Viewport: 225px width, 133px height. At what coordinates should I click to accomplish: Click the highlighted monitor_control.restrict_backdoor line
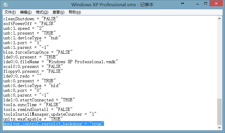(53, 124)
